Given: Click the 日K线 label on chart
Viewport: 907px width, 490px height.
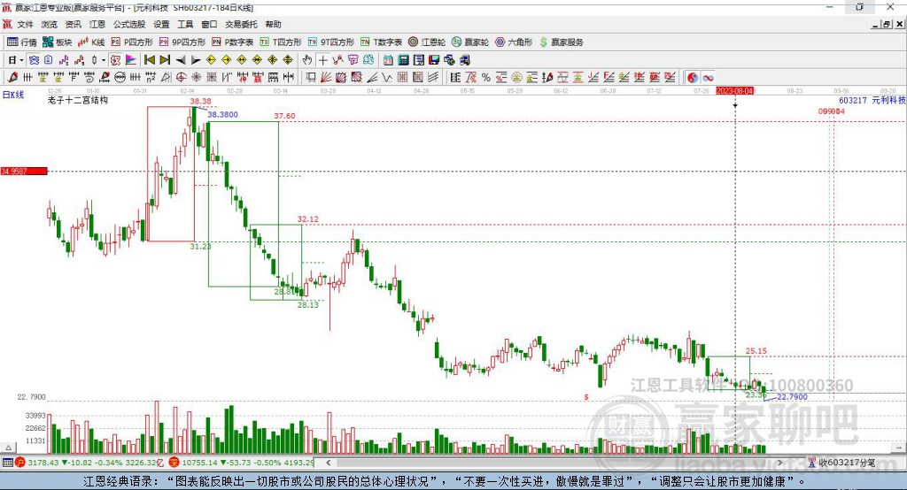Looking at the screenshot, I should (x=13, y=95).
